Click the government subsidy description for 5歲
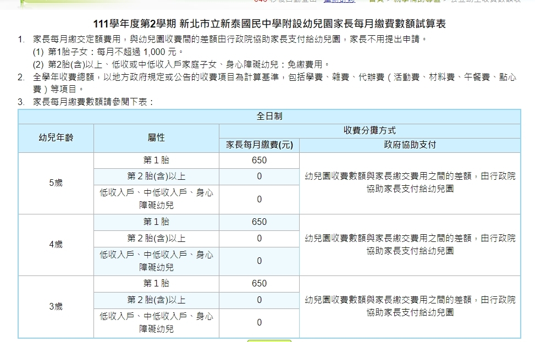The width and height of the screenshot is (535, 342). coord(410,183)
